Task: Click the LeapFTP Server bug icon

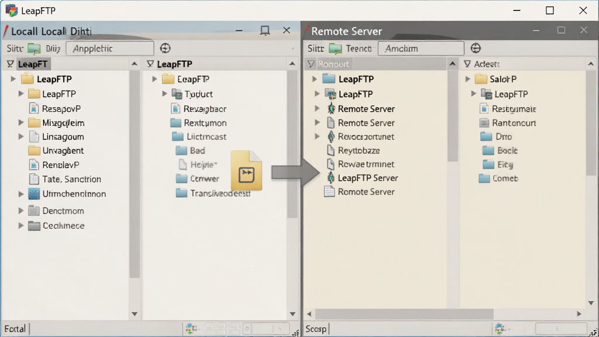Action: (331, 178)
